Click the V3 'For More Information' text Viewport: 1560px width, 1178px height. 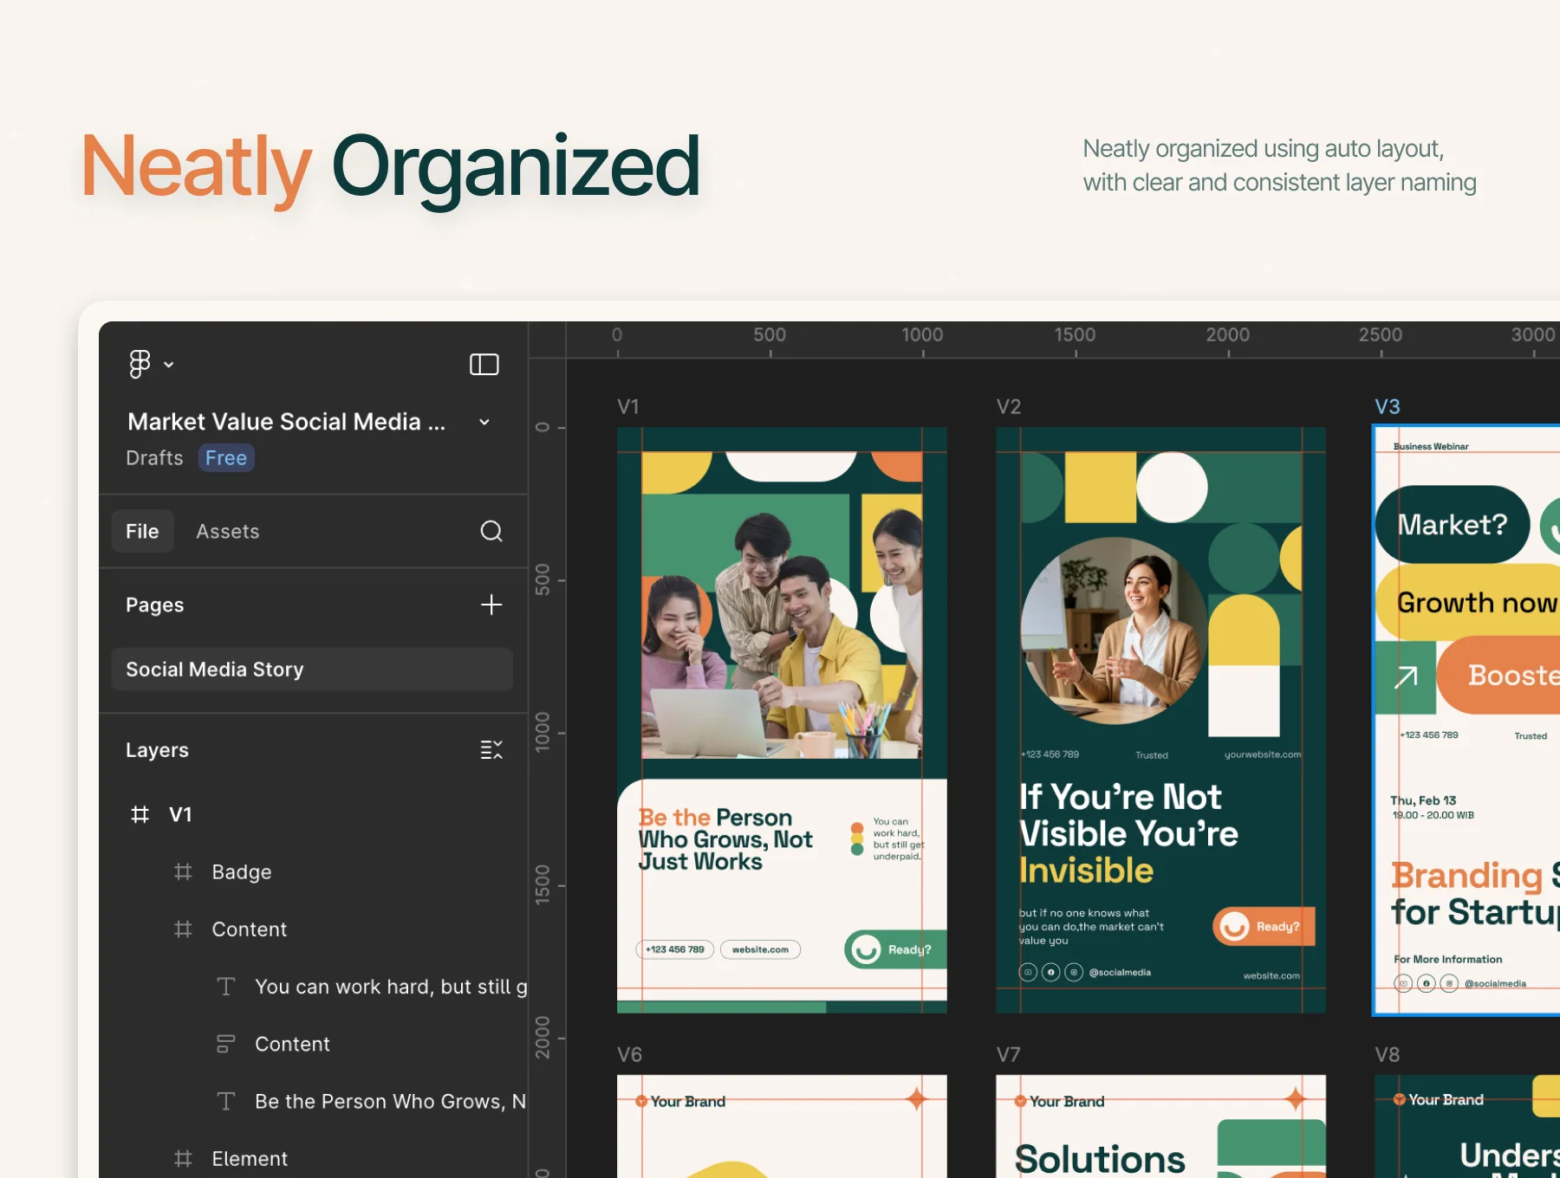tap(1448, 959)
